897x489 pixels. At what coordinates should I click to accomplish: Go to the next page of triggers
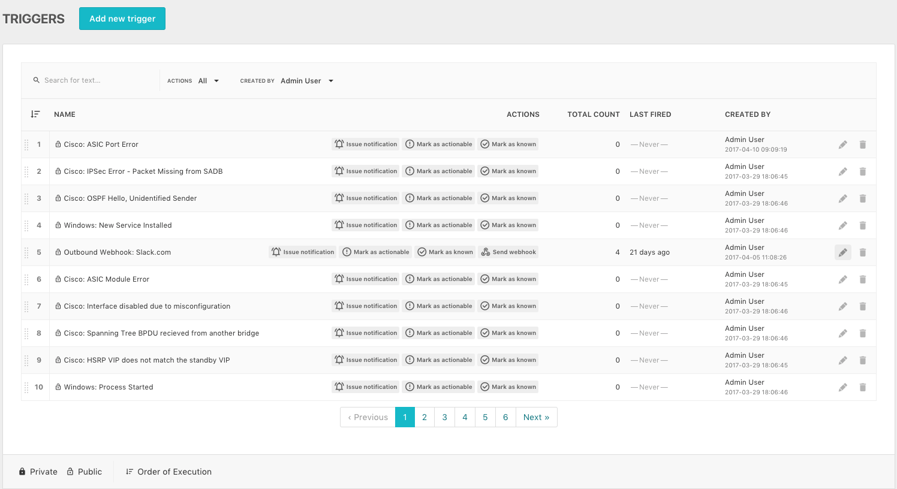[x=535, y=417]
